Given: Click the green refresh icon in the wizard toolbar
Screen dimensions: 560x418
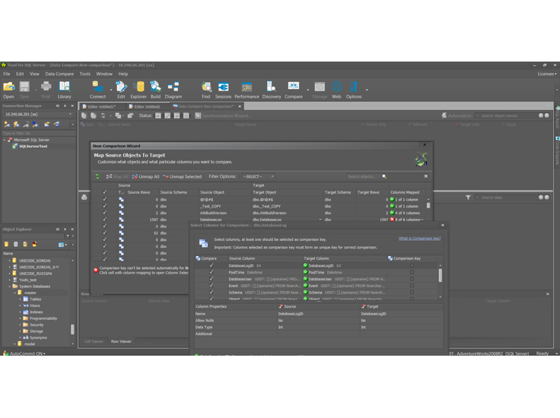Looking at the screenshot, I should [x=97, y=176].
